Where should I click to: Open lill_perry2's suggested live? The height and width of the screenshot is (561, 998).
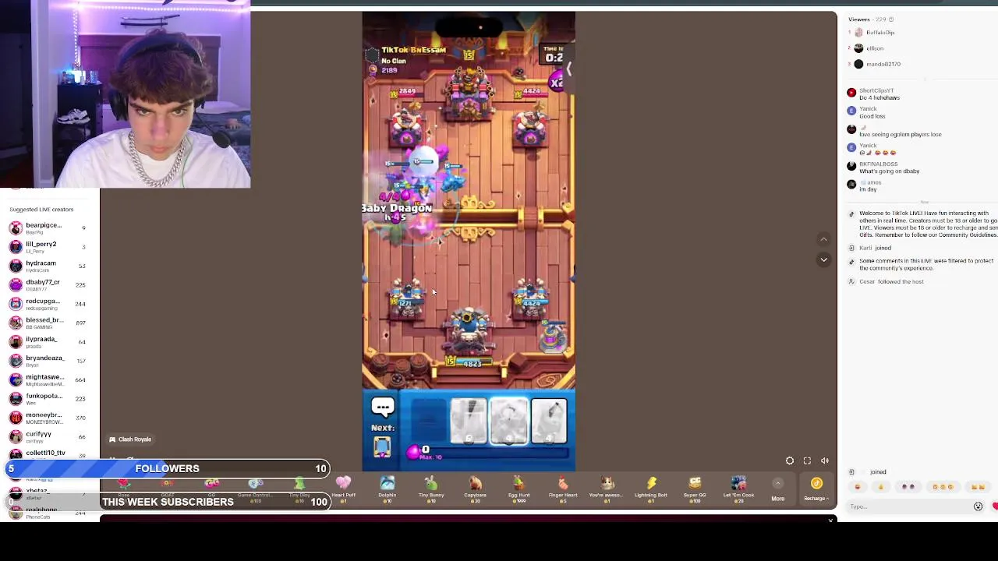47,247
